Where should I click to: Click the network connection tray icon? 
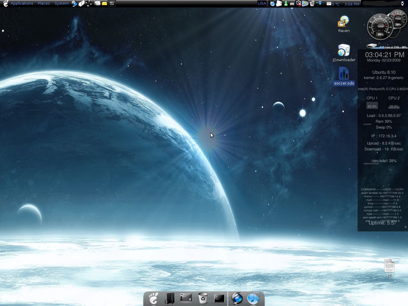(319, 3)
